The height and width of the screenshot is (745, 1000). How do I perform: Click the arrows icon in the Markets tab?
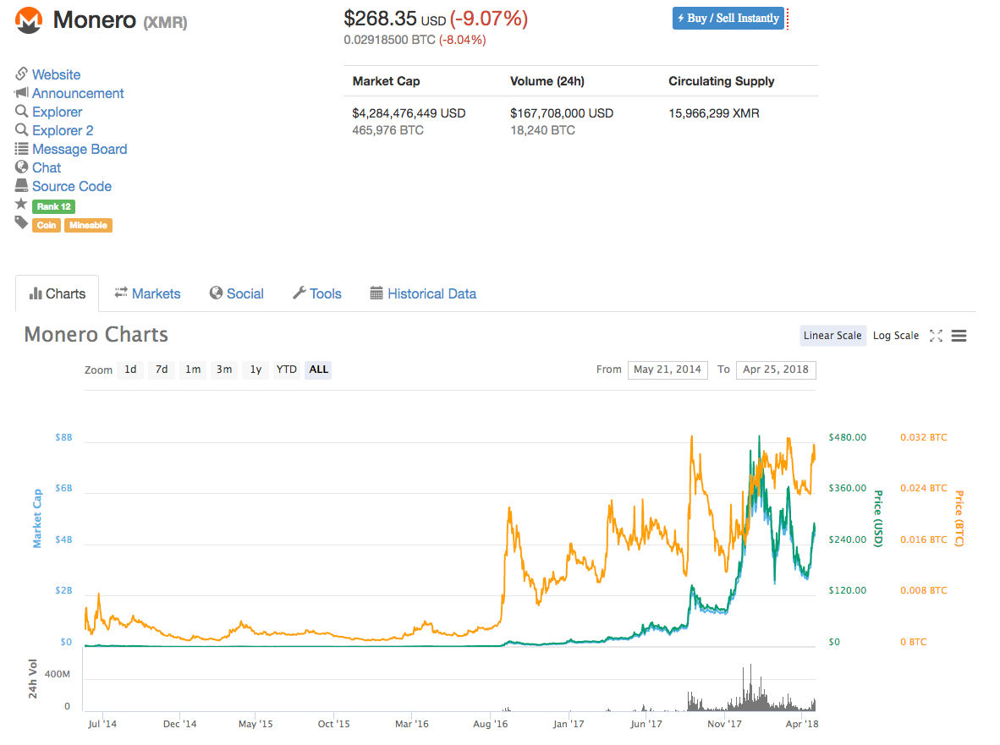[120, 293]
